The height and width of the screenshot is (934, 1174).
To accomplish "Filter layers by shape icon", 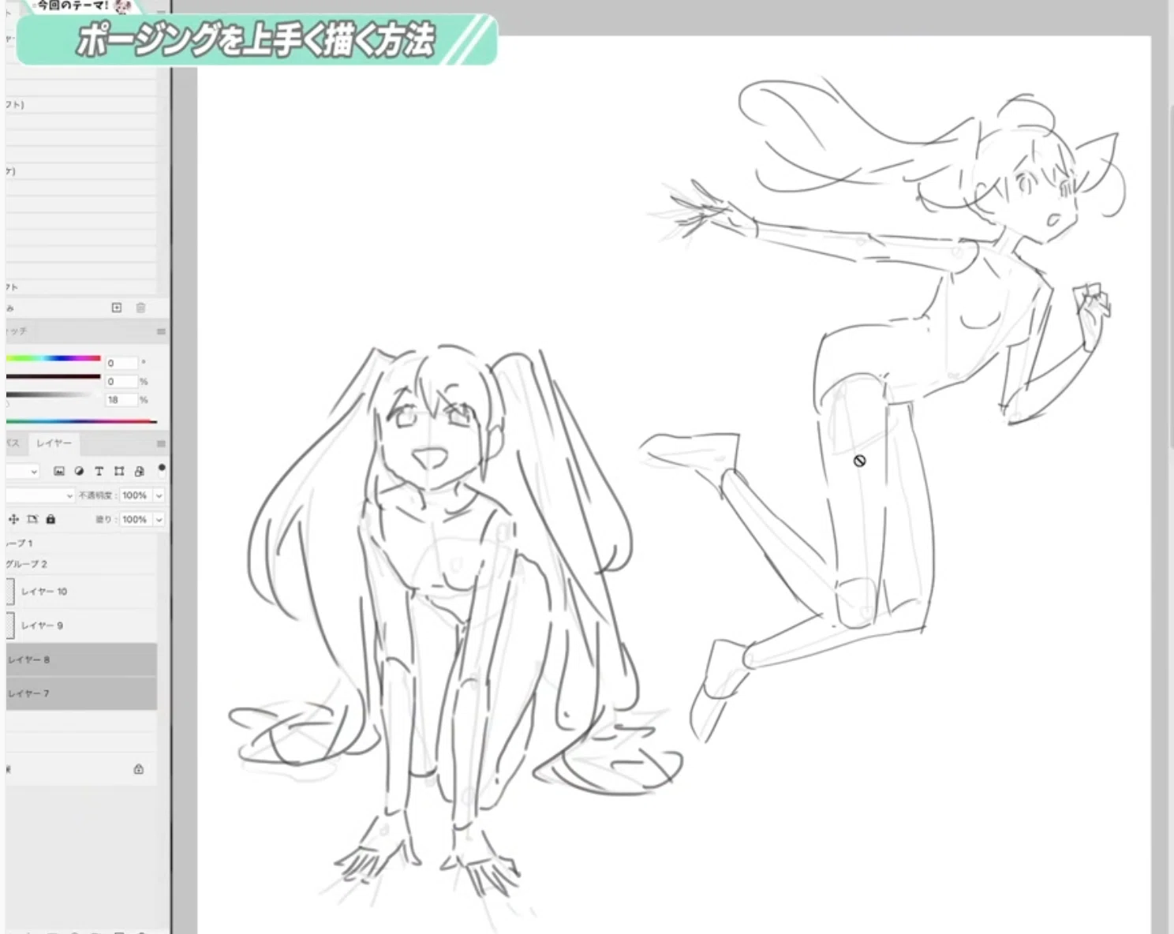I will pos(119,471).
